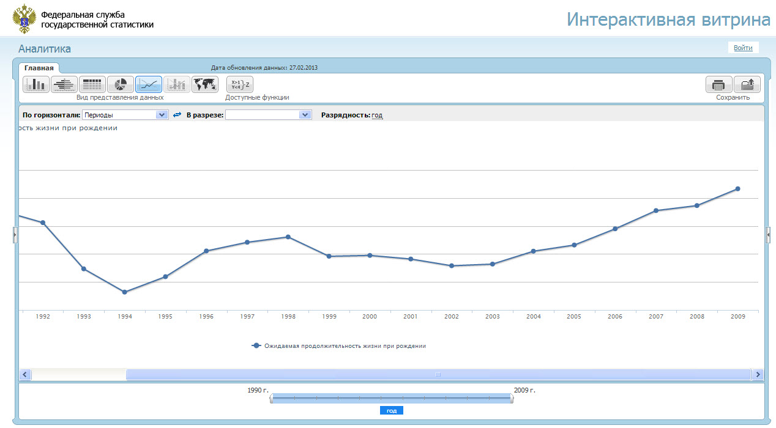Switch to the Главная tab
The image size is (776, 428).
pyautogui.click(x=39, y=68)
